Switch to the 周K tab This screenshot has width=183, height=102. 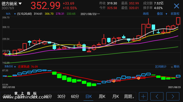pyautogui.click(x=102, y=97)
